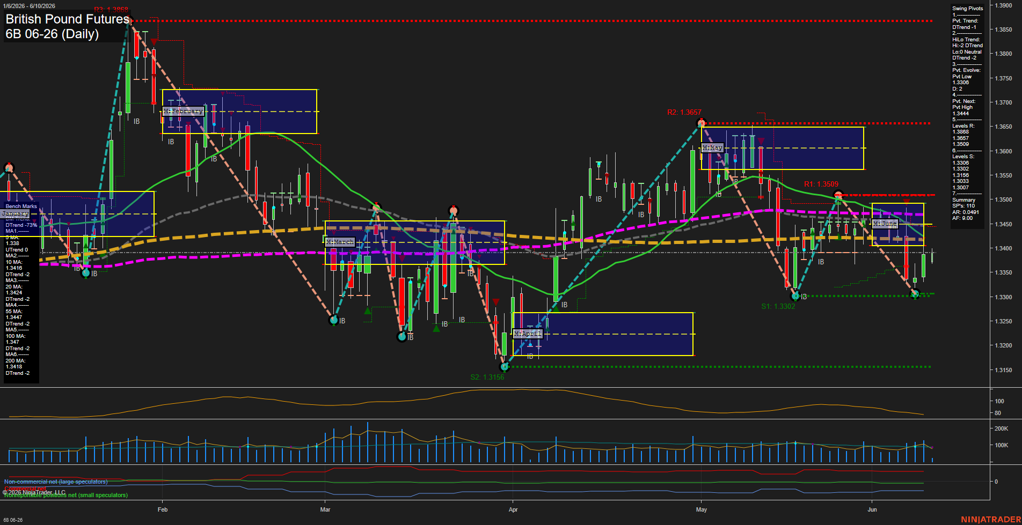Click the AR: 0.0491 summary entry
1022x525 pixels.
coord(966,212)
